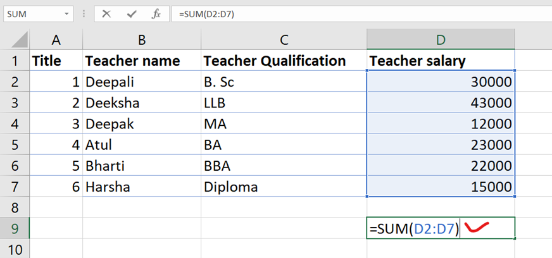Click the Name Box showing SUM

32,14
